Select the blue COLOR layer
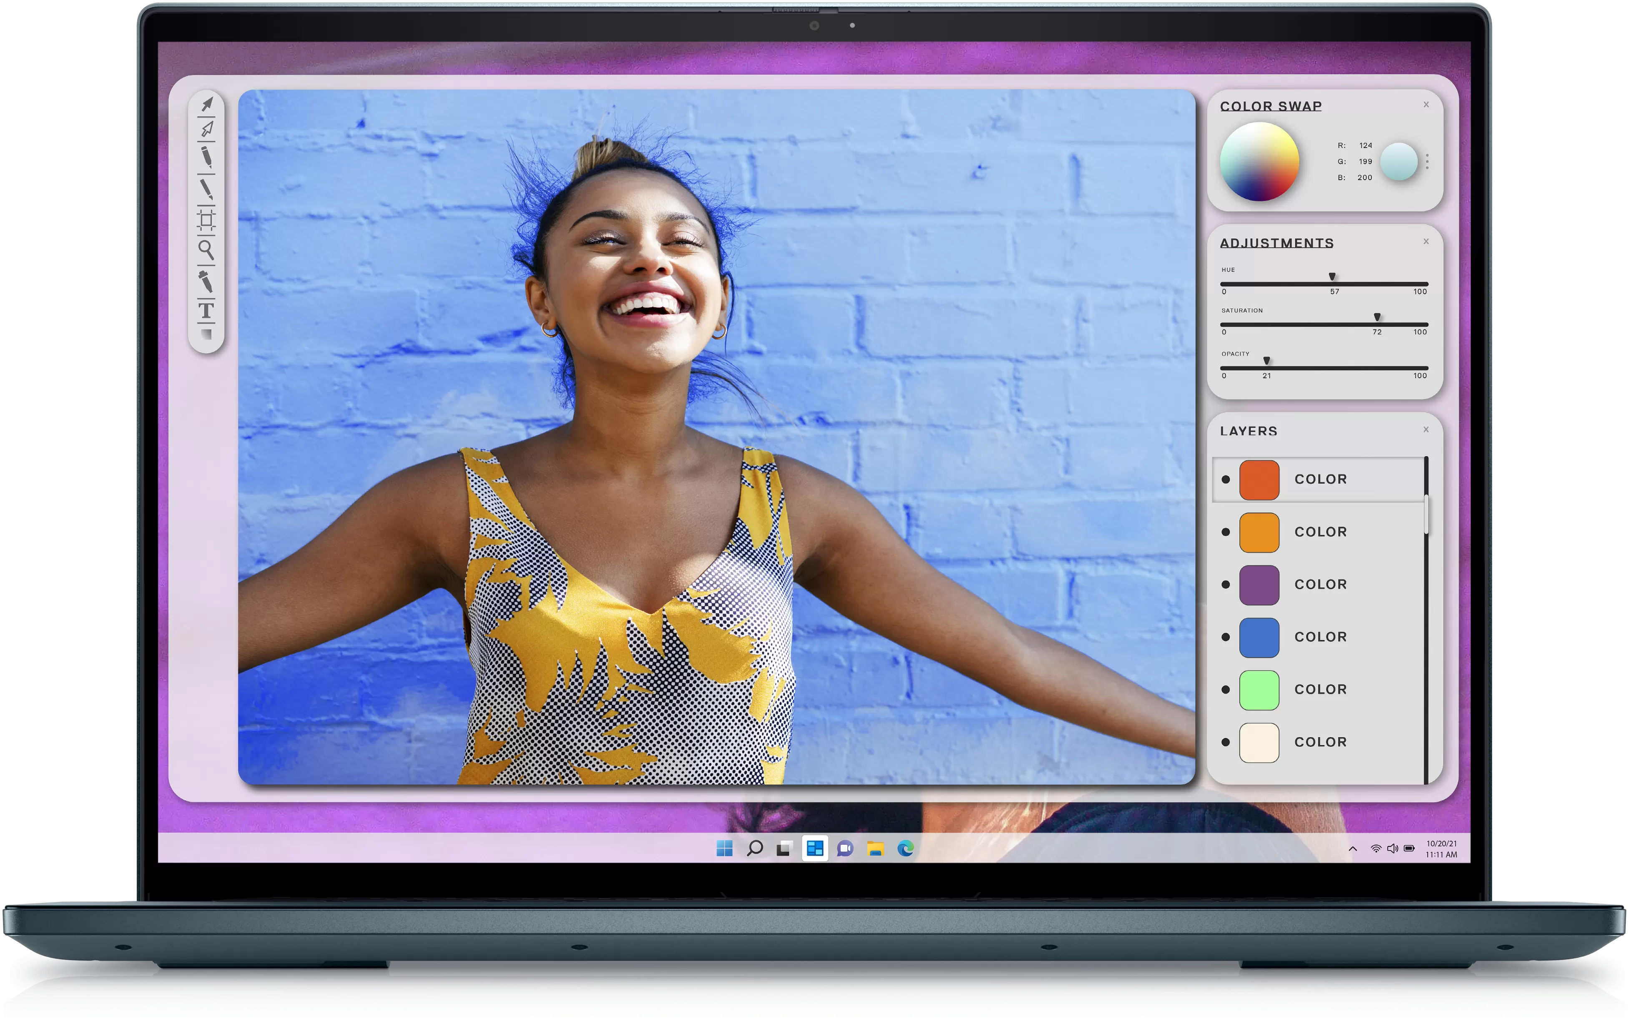This screenshot has height=1024, width=1633. click(x=1319, y=637)
